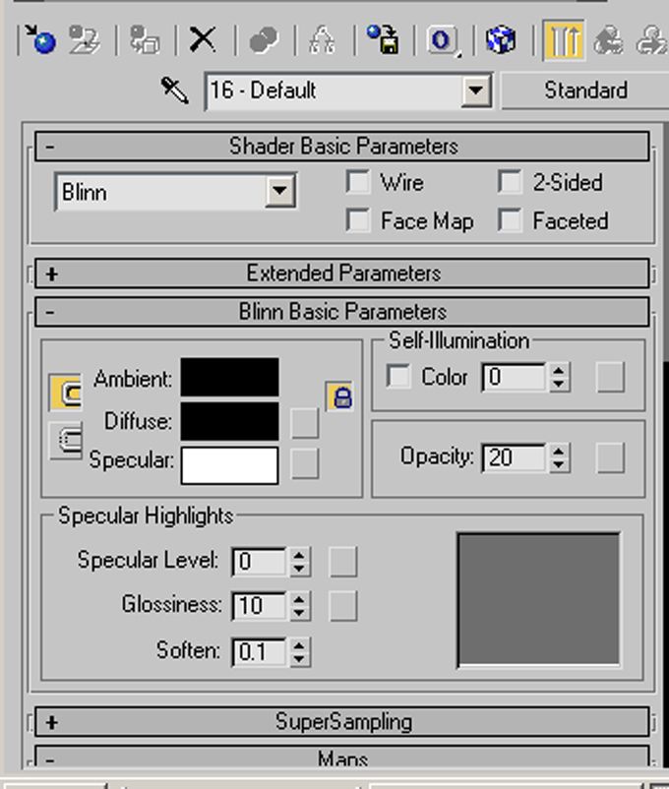Click the map button next to Opacity
This screenshot has height=789, width=669.
point(611,456)
